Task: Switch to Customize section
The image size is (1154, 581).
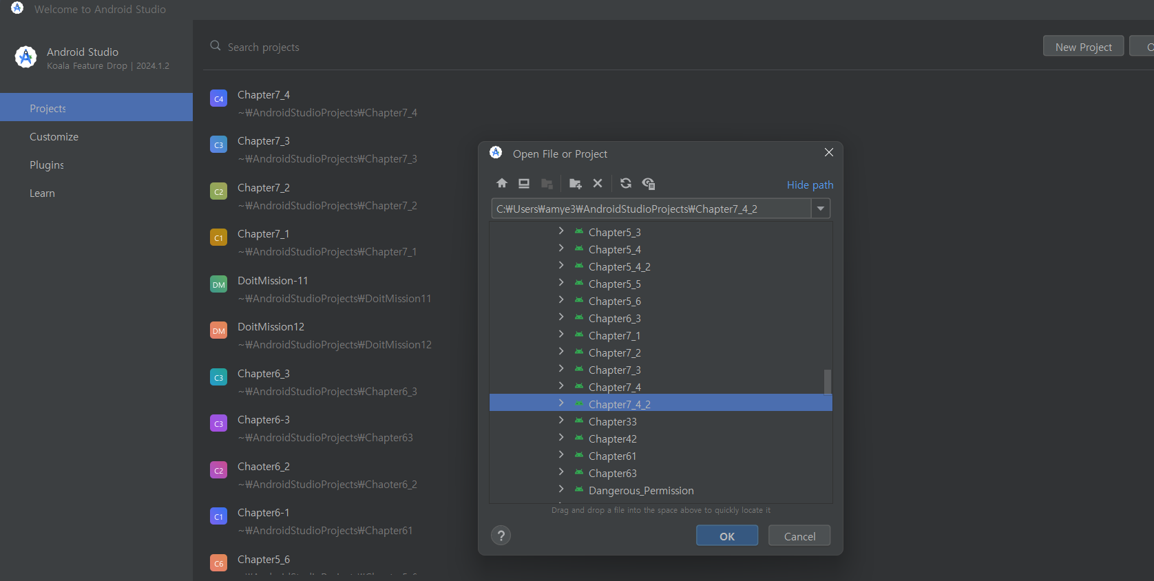Action: [x=96, y=136]
